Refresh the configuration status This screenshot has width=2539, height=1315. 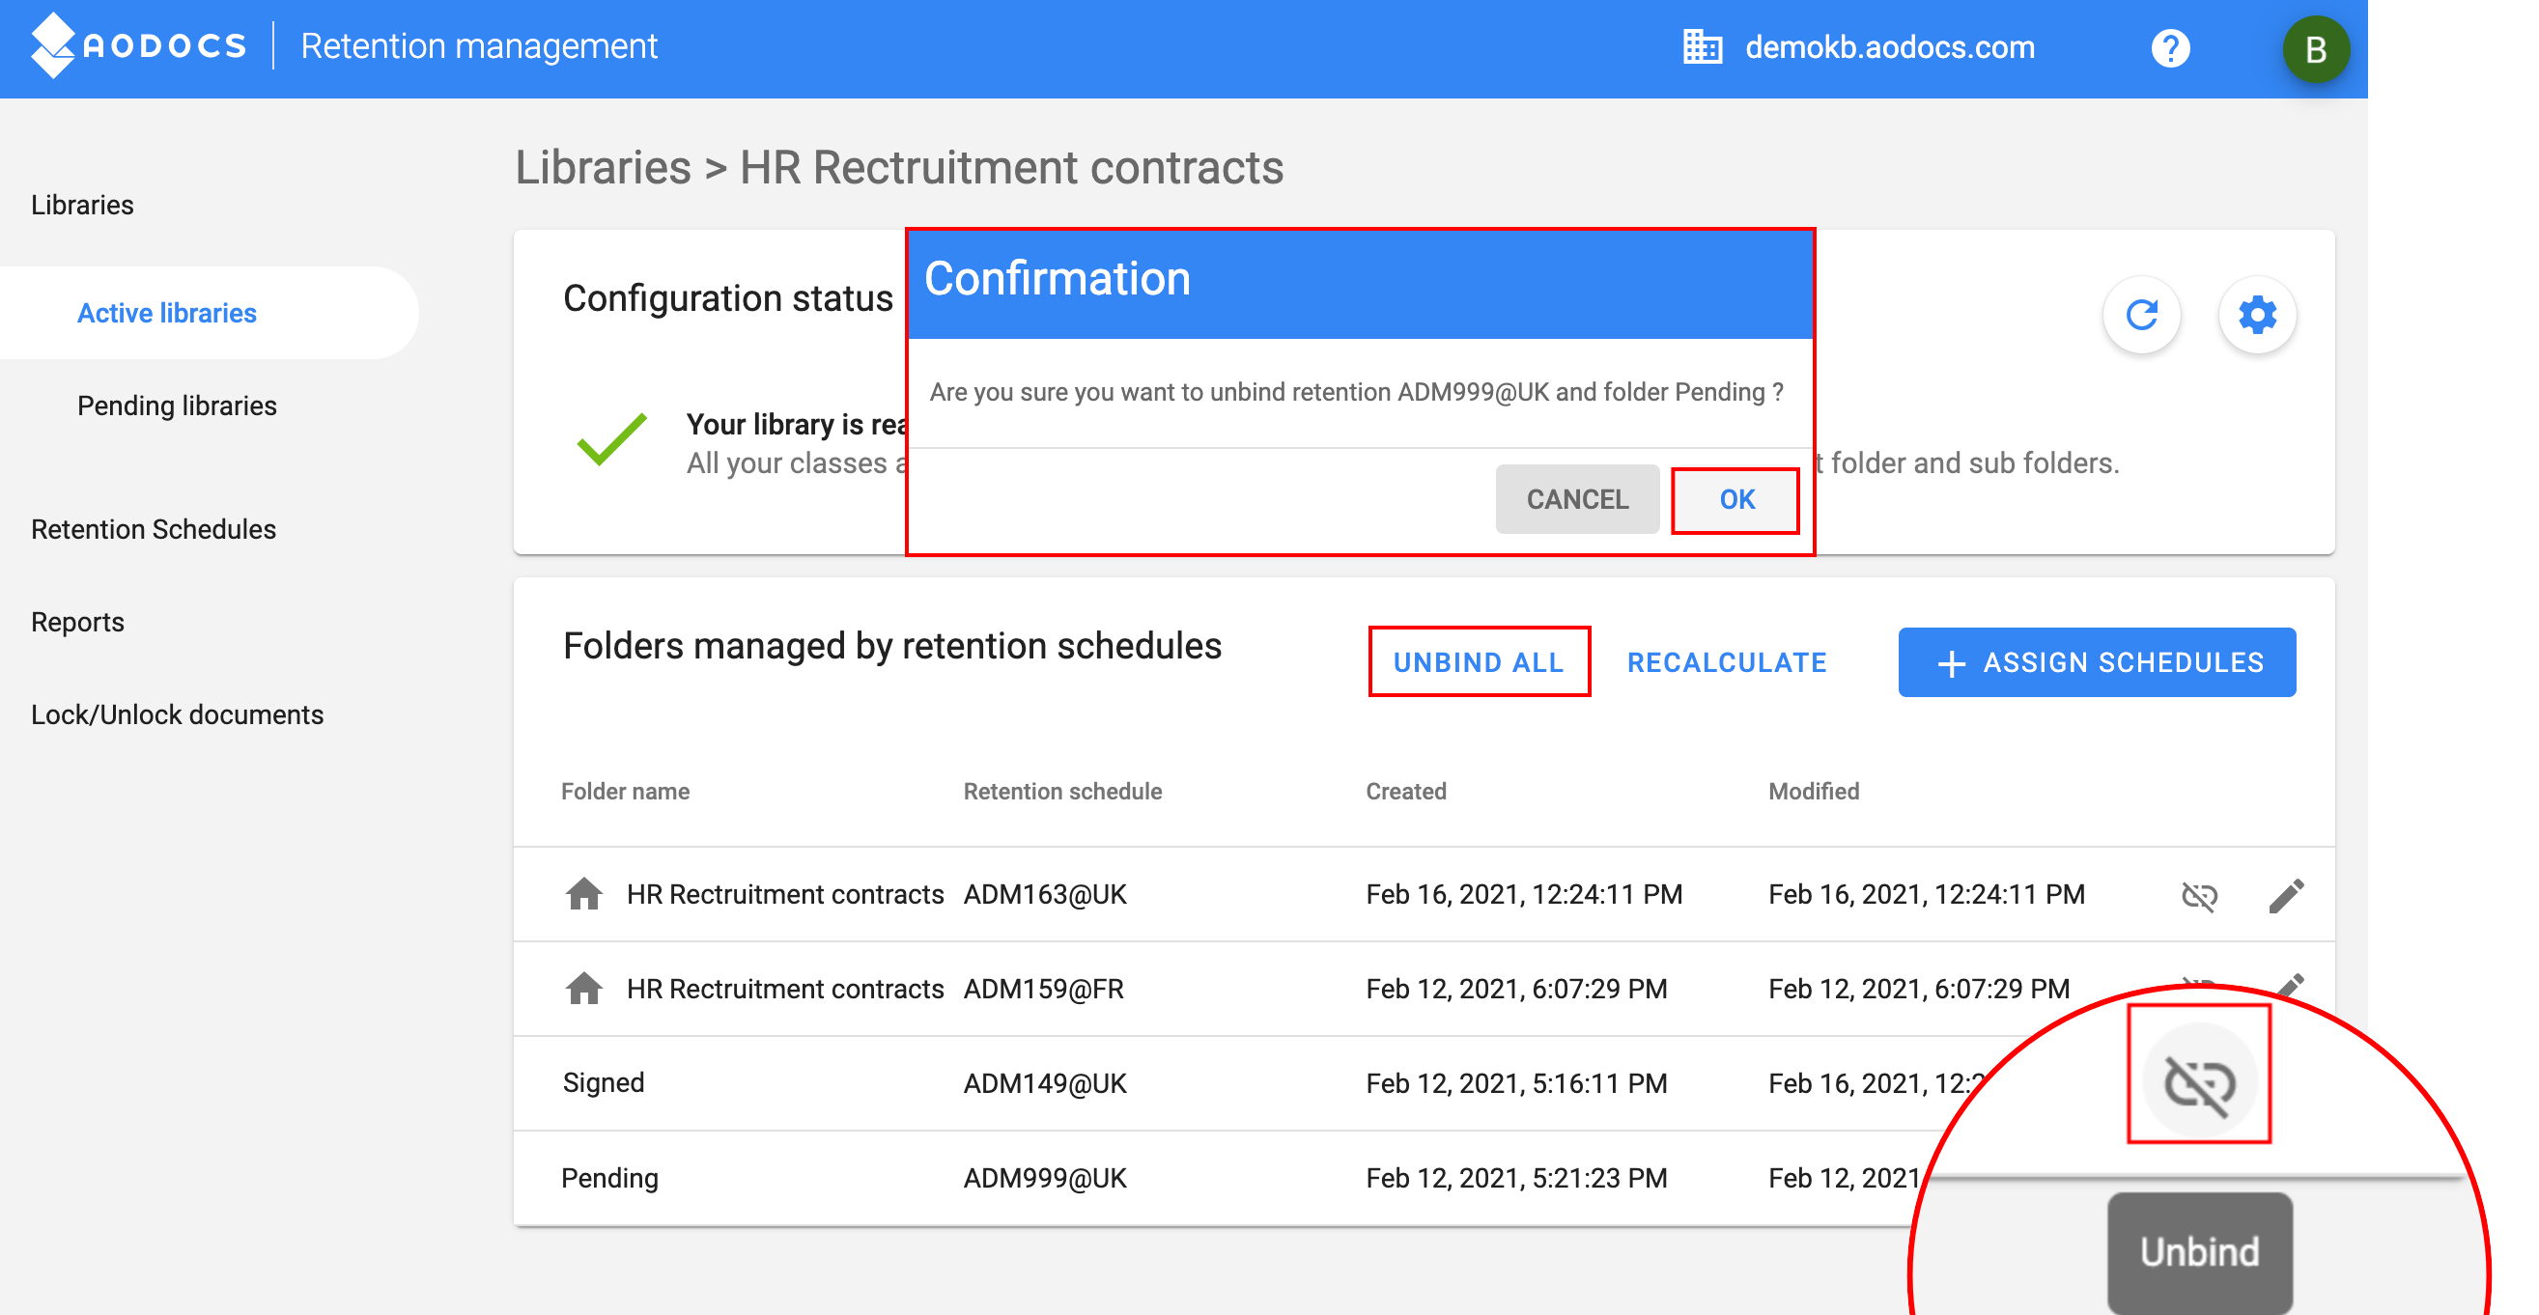[2141, 315]
